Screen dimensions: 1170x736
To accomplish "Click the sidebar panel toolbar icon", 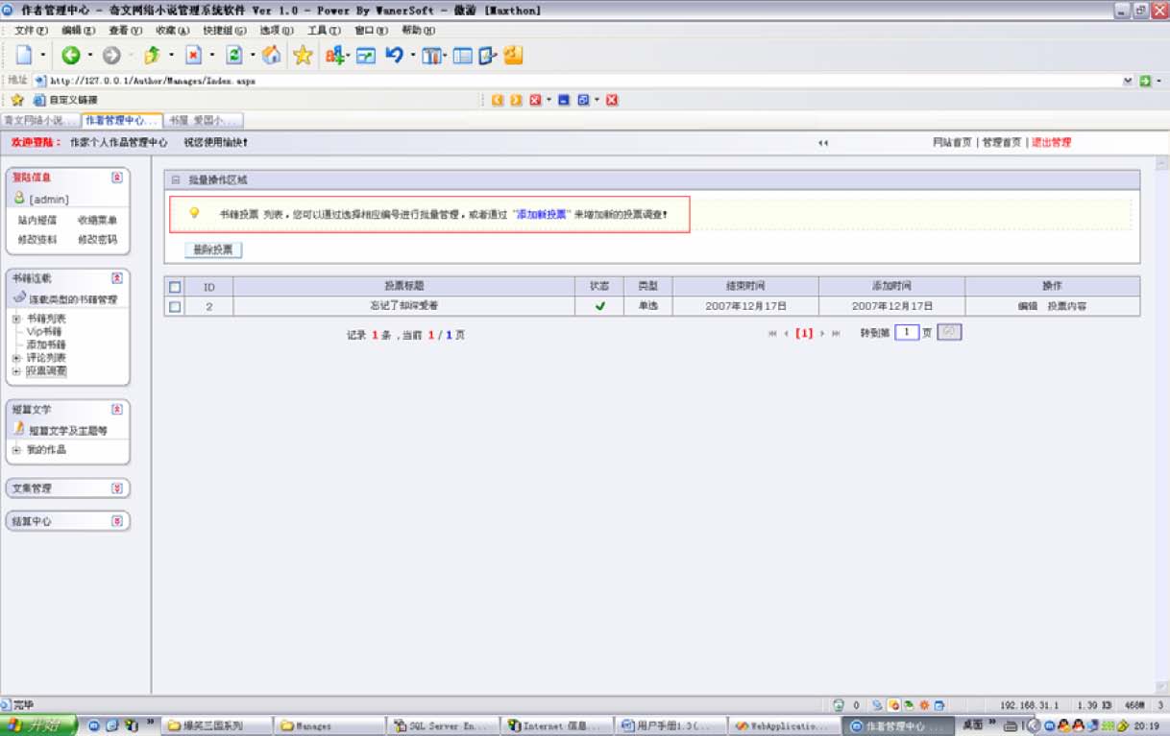I will coord(463,56).
